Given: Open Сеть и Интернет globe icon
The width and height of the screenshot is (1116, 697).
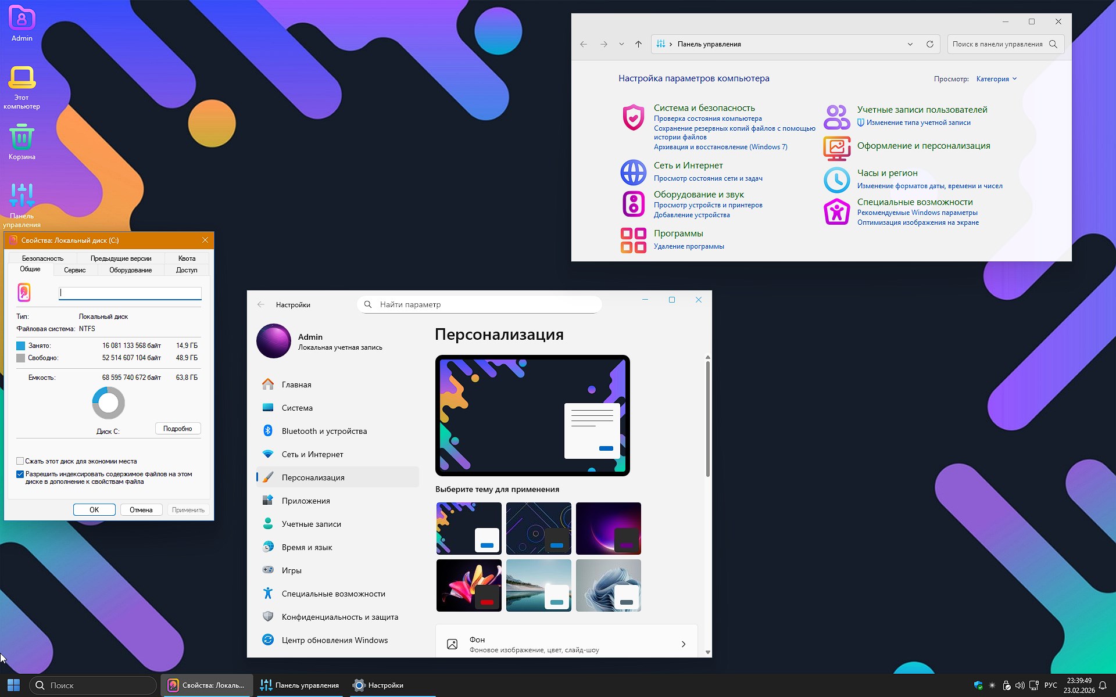Looking at the screenshot, I should (x=633, y=172).
